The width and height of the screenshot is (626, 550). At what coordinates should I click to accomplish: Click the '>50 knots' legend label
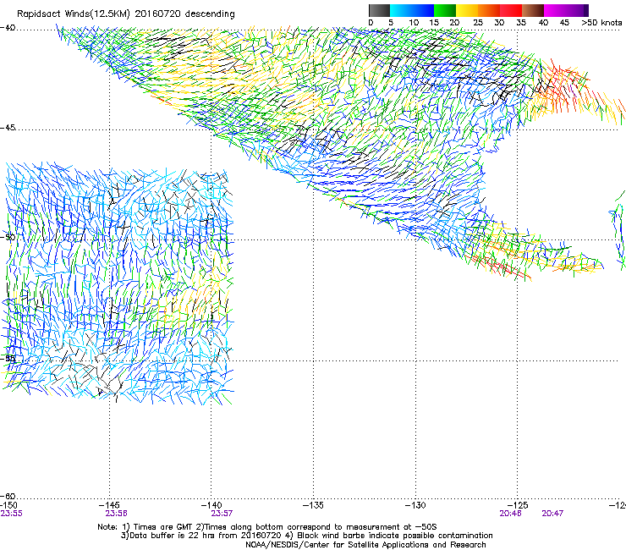[x=601, y=23]
